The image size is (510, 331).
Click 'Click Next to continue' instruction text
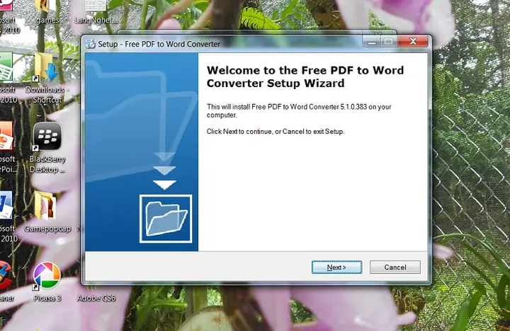(276, 132)
